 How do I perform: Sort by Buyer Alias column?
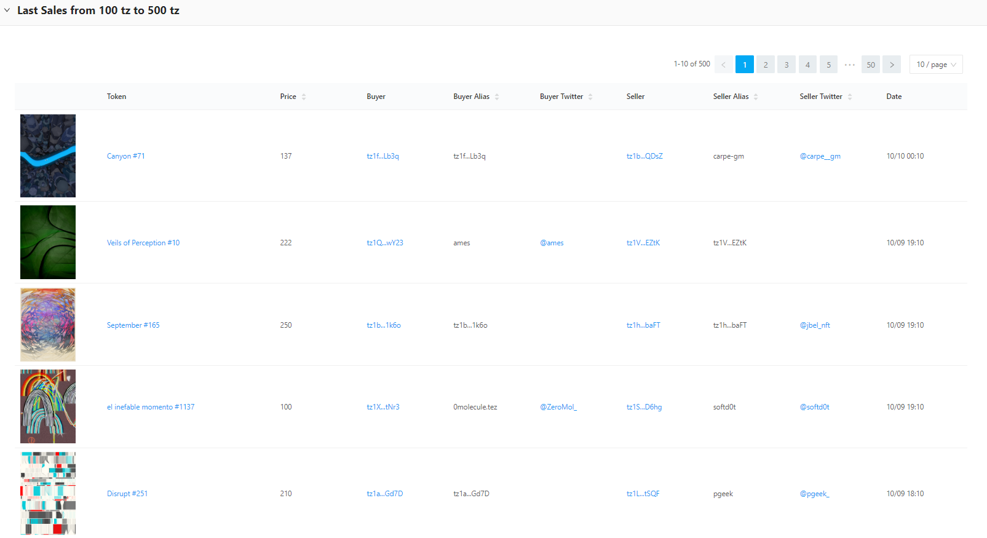point(496,97)
